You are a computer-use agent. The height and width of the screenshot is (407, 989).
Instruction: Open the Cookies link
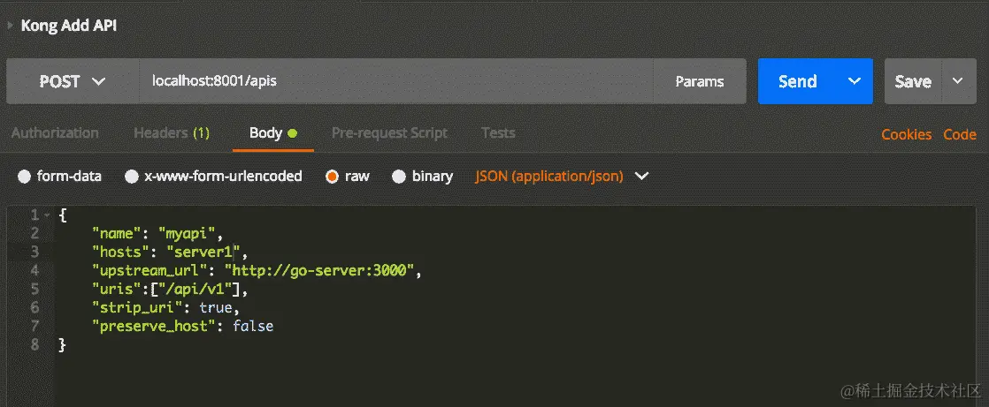coord(907,134)
